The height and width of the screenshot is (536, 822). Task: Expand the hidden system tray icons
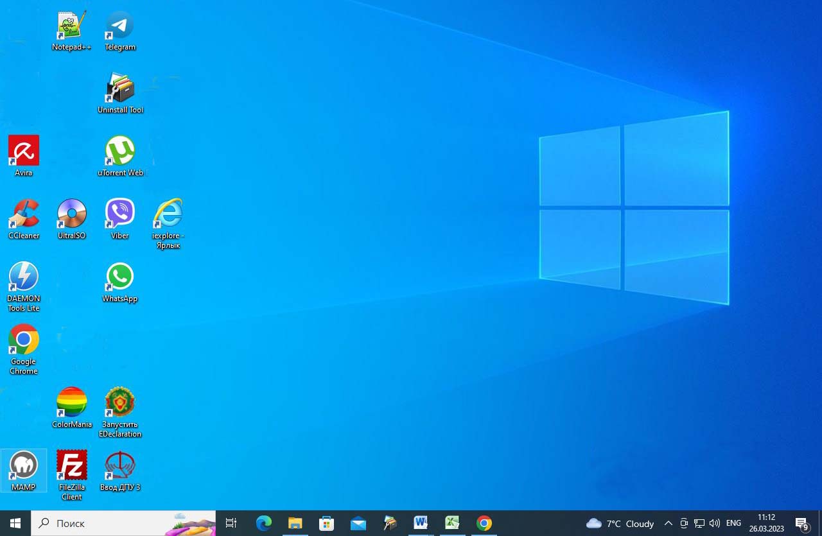(x=668, y=523)
